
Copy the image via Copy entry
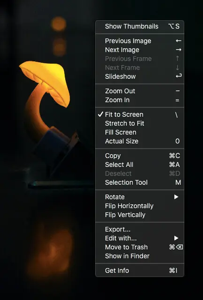point(140,156)
